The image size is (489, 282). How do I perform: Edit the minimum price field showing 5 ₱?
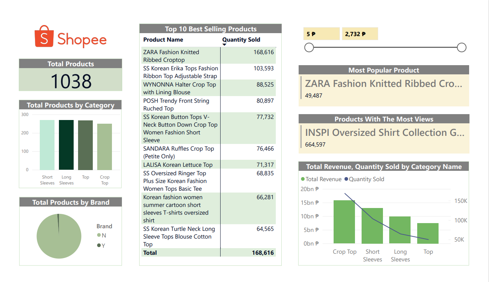[x=321, y=34]
